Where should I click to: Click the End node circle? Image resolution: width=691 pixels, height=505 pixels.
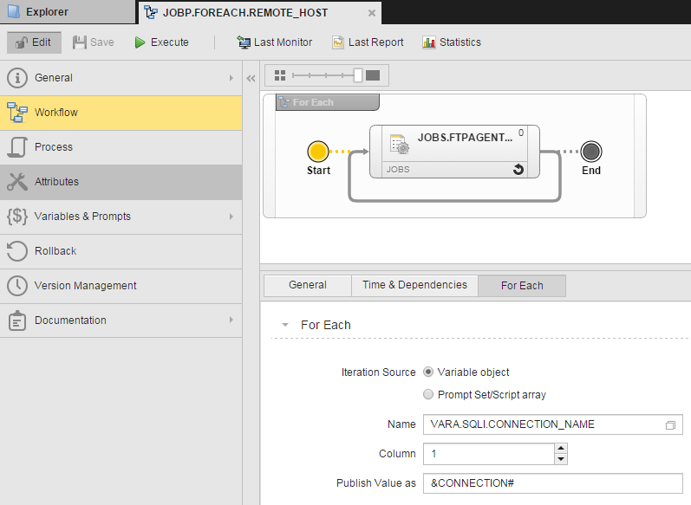(591, 152)
